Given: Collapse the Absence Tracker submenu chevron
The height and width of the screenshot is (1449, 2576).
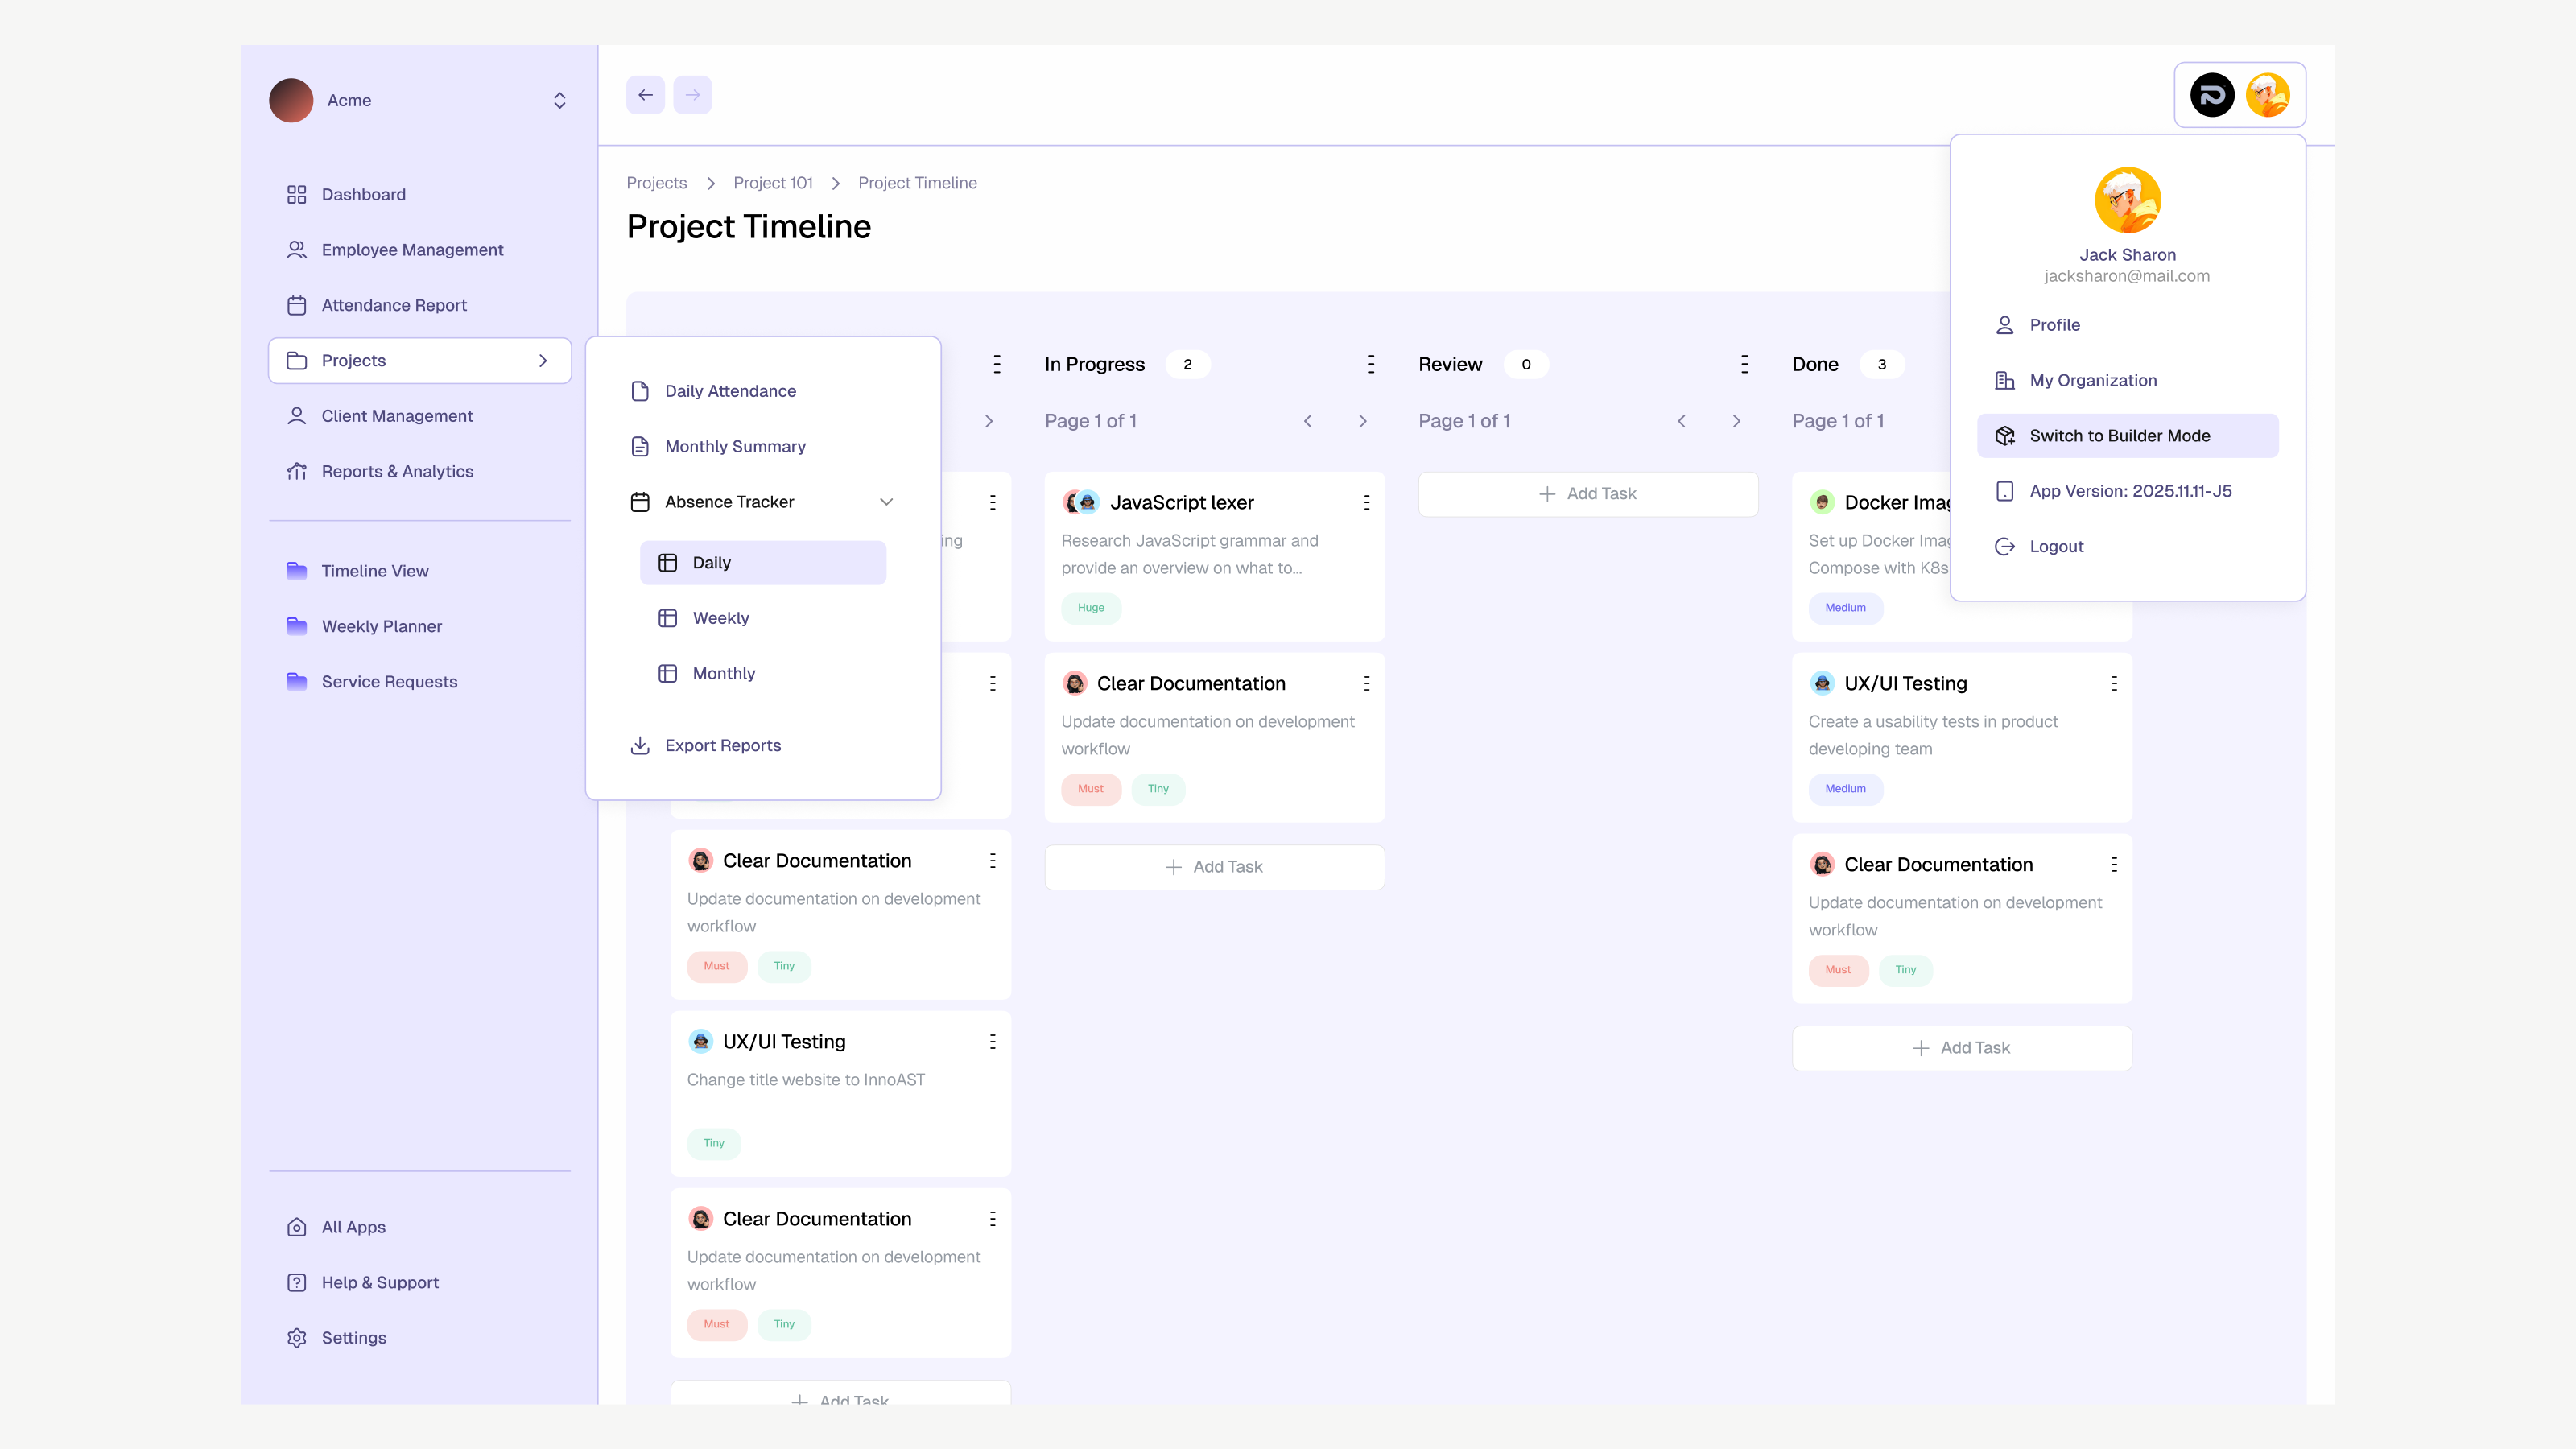Looking at the screenshot, I should (x=886, y=502).
